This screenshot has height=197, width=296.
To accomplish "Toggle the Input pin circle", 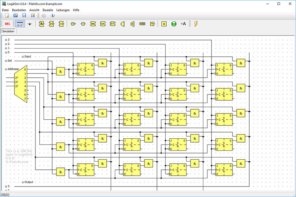I will (23, 56).
